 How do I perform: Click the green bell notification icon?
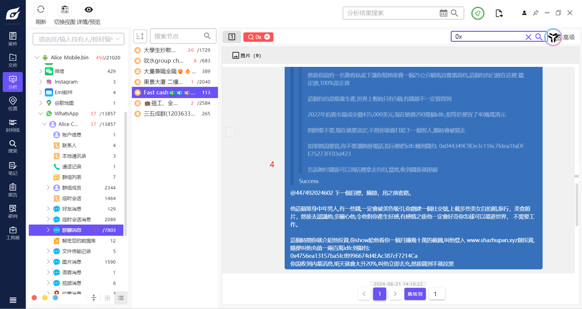[478, 13]
